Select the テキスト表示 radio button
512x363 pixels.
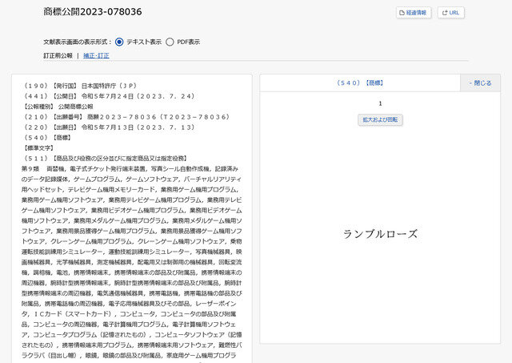point(119,42)
